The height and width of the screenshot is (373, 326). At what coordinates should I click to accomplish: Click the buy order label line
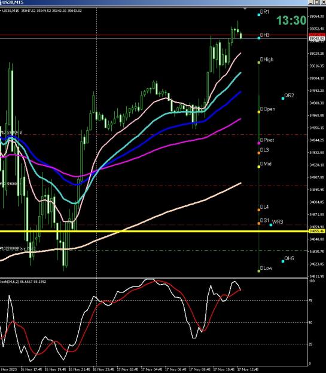click(18, 248)
